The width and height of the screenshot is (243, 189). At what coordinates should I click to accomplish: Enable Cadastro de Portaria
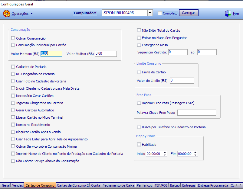click(x=13, y=67)
